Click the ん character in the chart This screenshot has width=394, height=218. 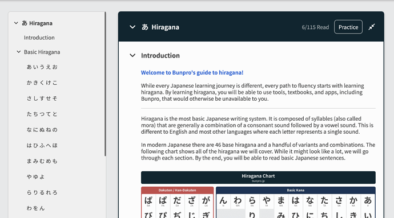(223, 200)
